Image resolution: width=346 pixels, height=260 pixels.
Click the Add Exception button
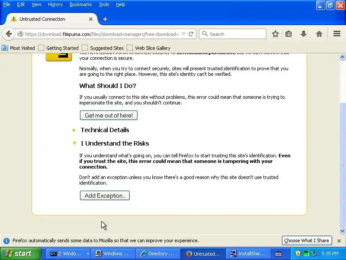(x=105, y=196)
